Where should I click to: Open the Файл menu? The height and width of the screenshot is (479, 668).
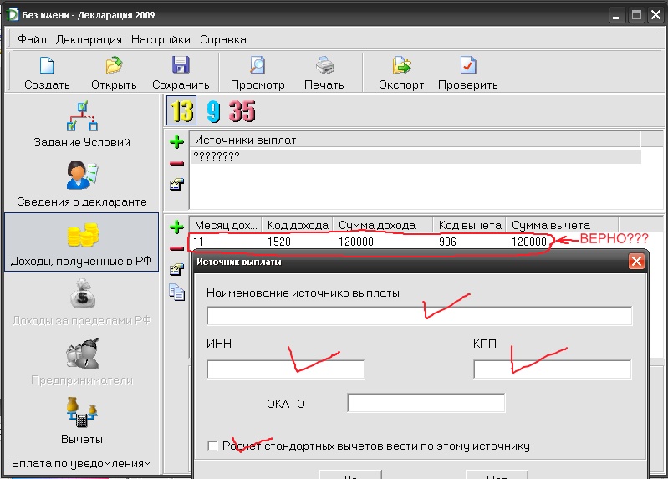coord(32,39)
